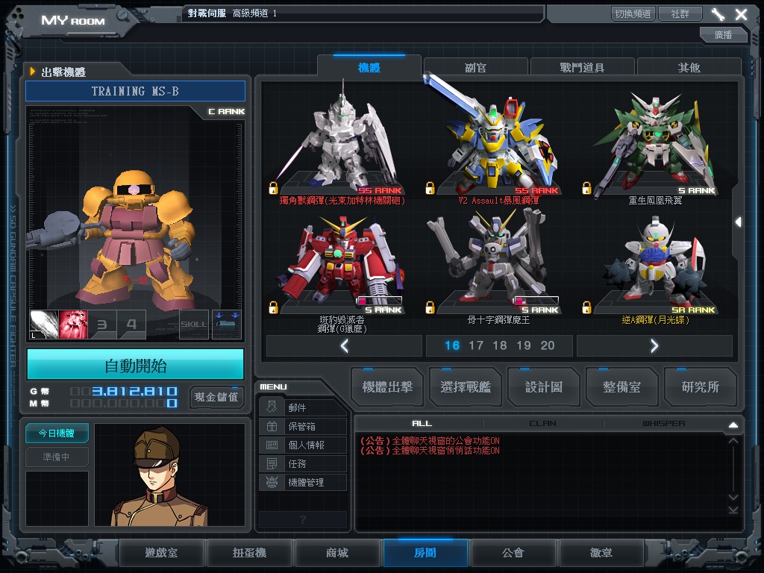
Task: Go to 公會 guild tab
Action: (513, 553)
